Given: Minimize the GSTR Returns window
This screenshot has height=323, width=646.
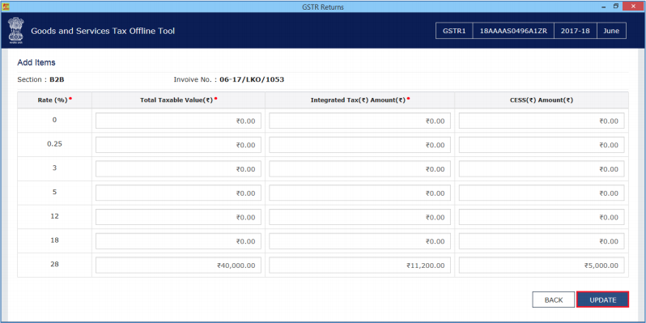Looking at the screenshot, I should point(604,6).
